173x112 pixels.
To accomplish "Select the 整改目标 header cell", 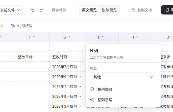I will [33, 57].
